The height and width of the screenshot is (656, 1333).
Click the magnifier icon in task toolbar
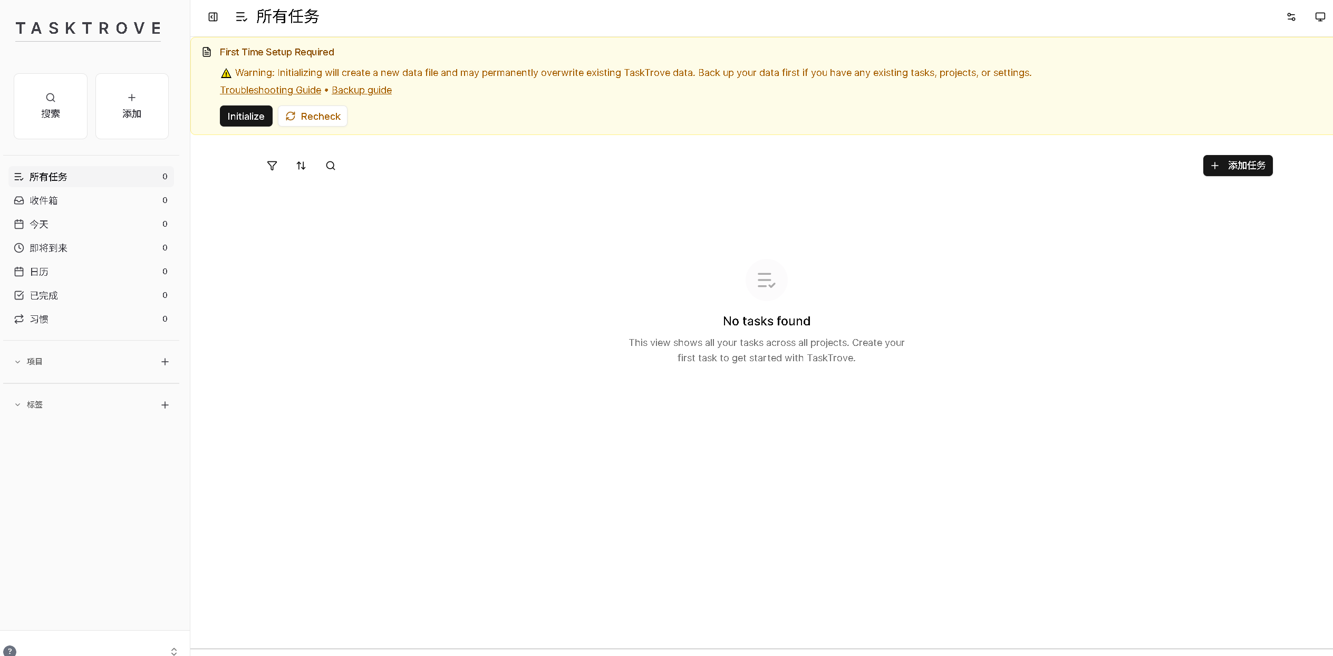coord(331,166)
